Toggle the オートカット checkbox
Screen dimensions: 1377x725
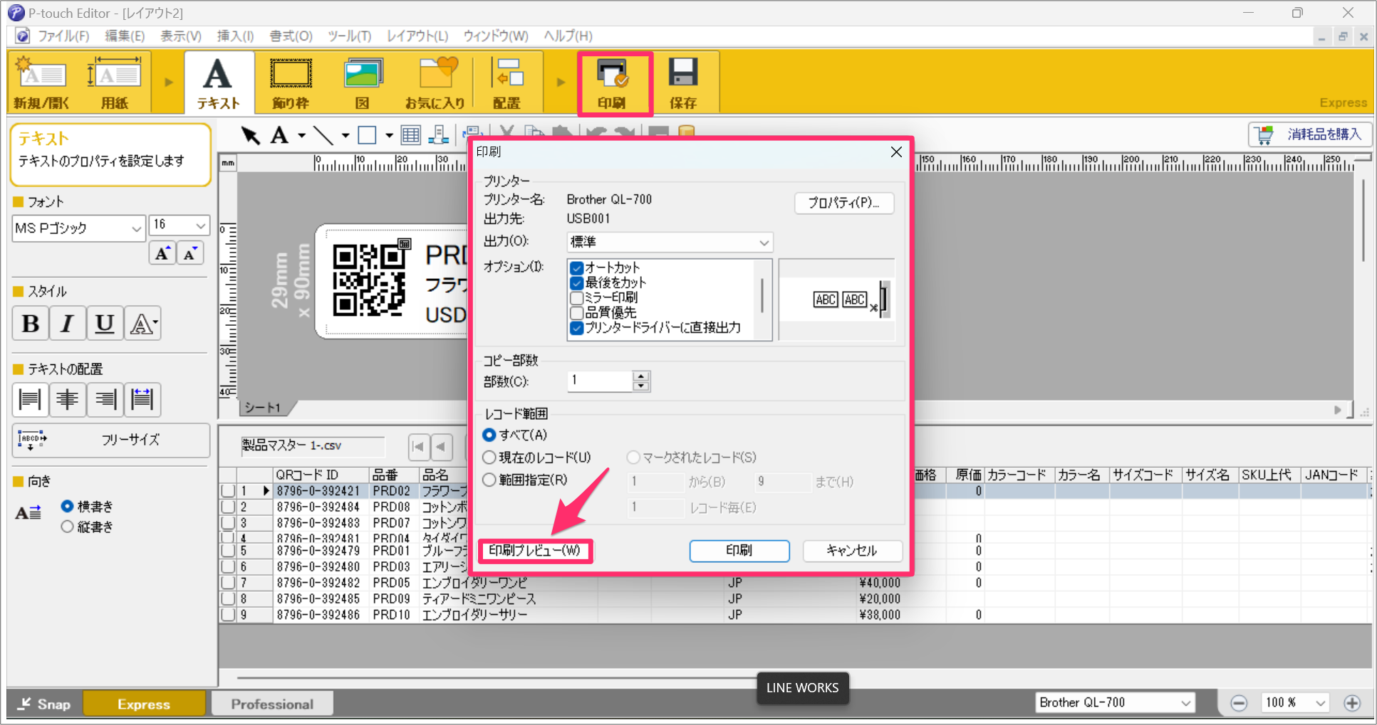coord(577,268)
